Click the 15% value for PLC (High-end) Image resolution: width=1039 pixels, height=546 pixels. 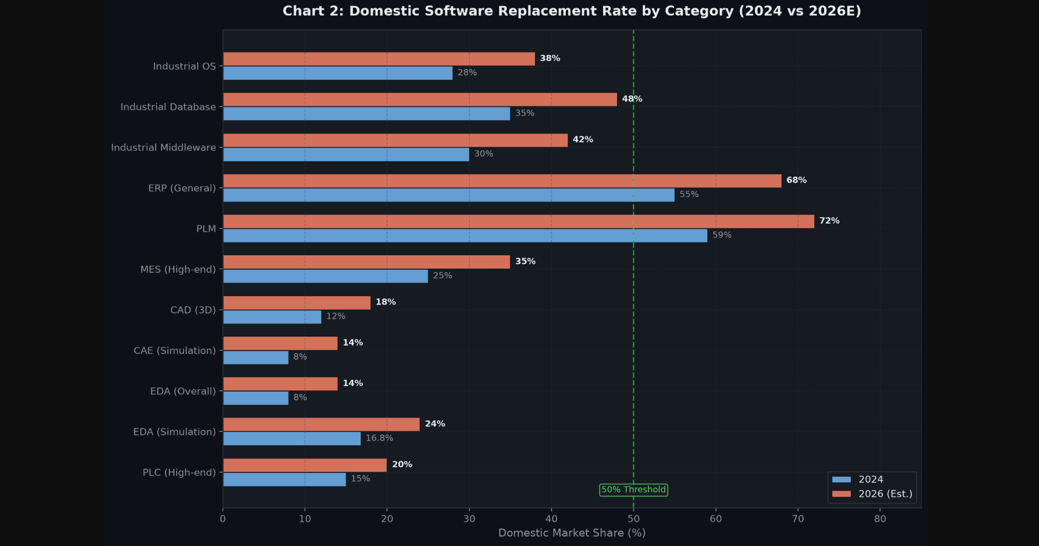[360, 479]
